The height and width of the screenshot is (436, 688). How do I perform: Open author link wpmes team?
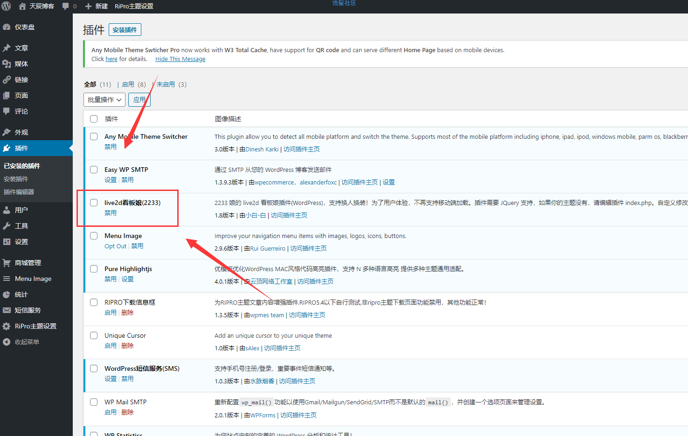coord(267,315)
